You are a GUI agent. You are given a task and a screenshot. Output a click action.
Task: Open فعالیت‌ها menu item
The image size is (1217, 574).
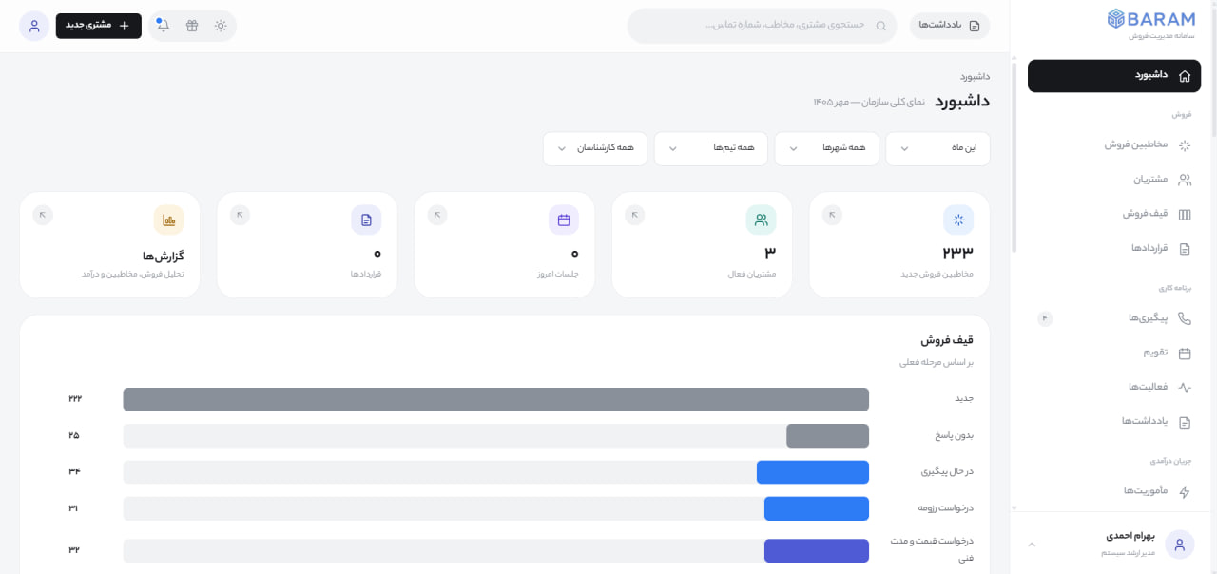[x=1114, y=388]
